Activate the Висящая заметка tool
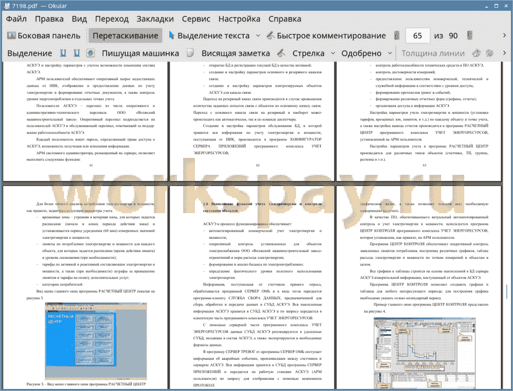The height and width of the screenshot is (391, 513). point(235,53)
